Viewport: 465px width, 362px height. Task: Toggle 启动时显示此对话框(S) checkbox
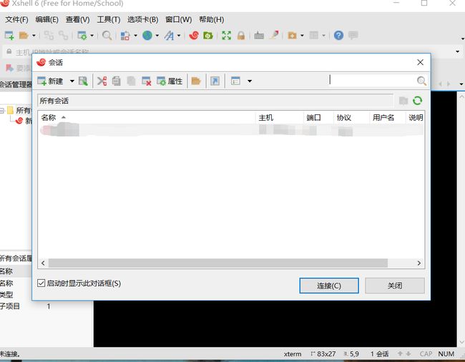[x=41, y=283]
